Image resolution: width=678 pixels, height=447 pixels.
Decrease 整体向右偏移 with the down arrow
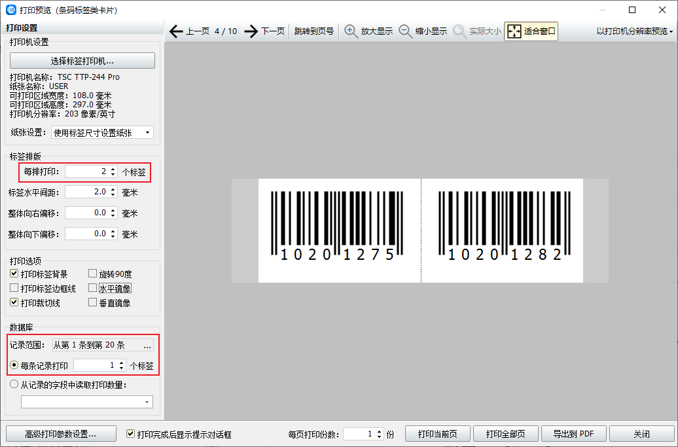tap(113, 216)
